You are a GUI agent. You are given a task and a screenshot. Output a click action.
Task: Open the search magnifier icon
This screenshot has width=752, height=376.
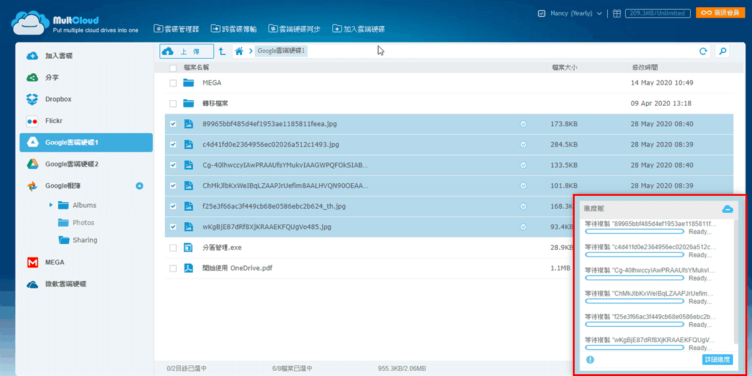coord(723,52)
